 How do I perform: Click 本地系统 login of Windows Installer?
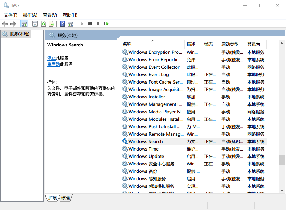point(256,97)
